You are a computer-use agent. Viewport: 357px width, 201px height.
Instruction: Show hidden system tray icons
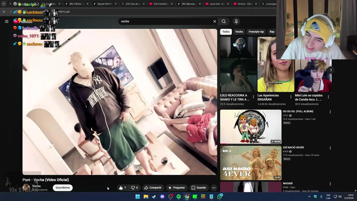coord(309,197)
